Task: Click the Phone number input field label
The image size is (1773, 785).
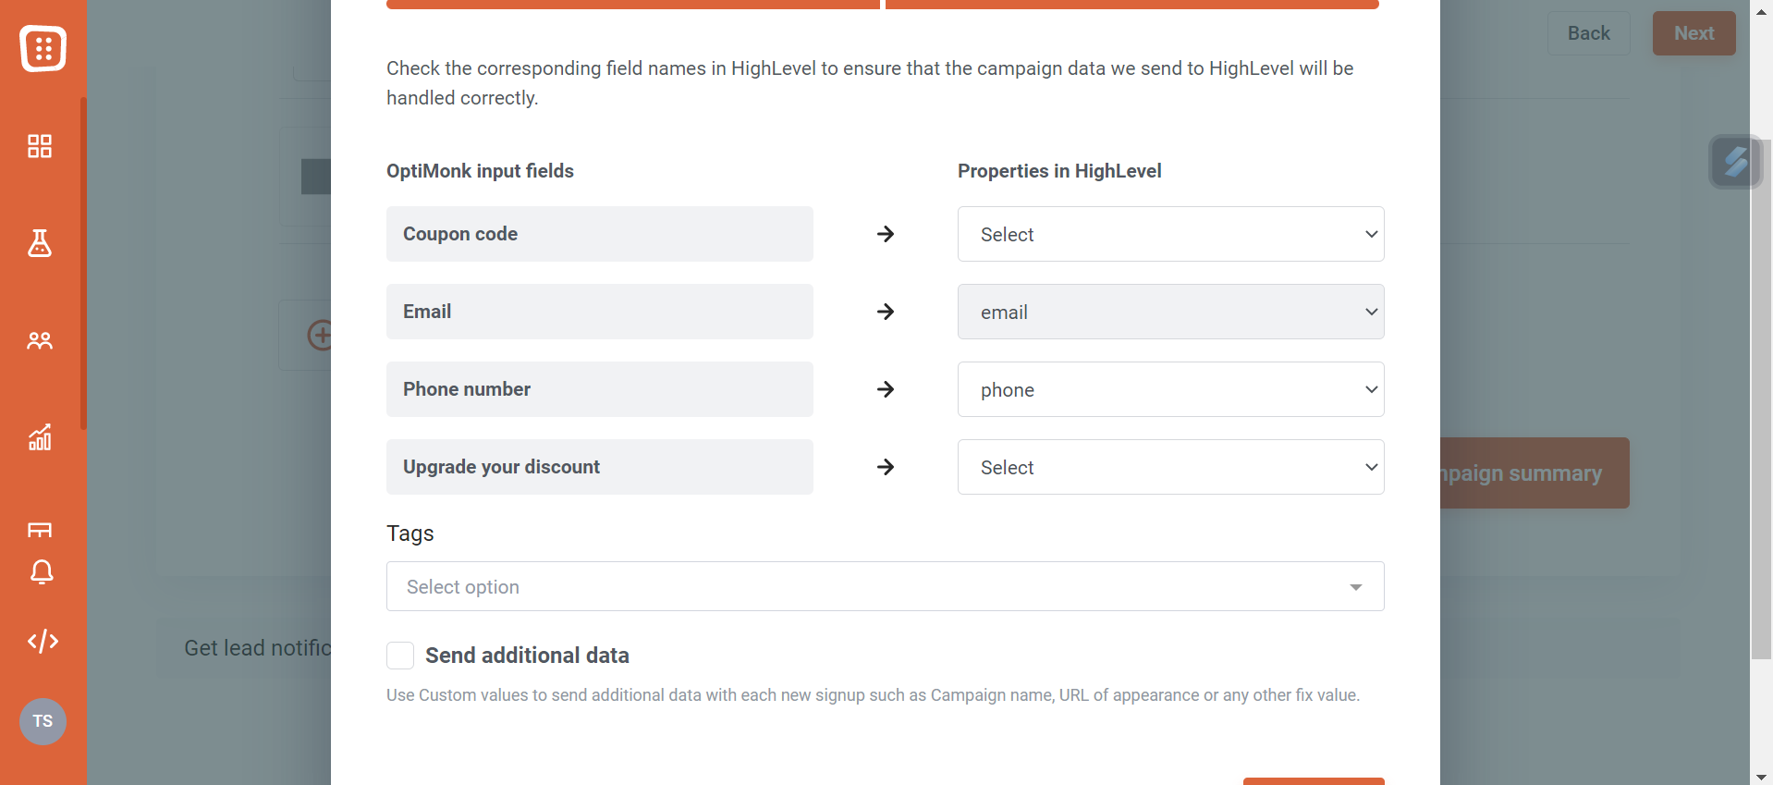Action: (x=466, y=389)
